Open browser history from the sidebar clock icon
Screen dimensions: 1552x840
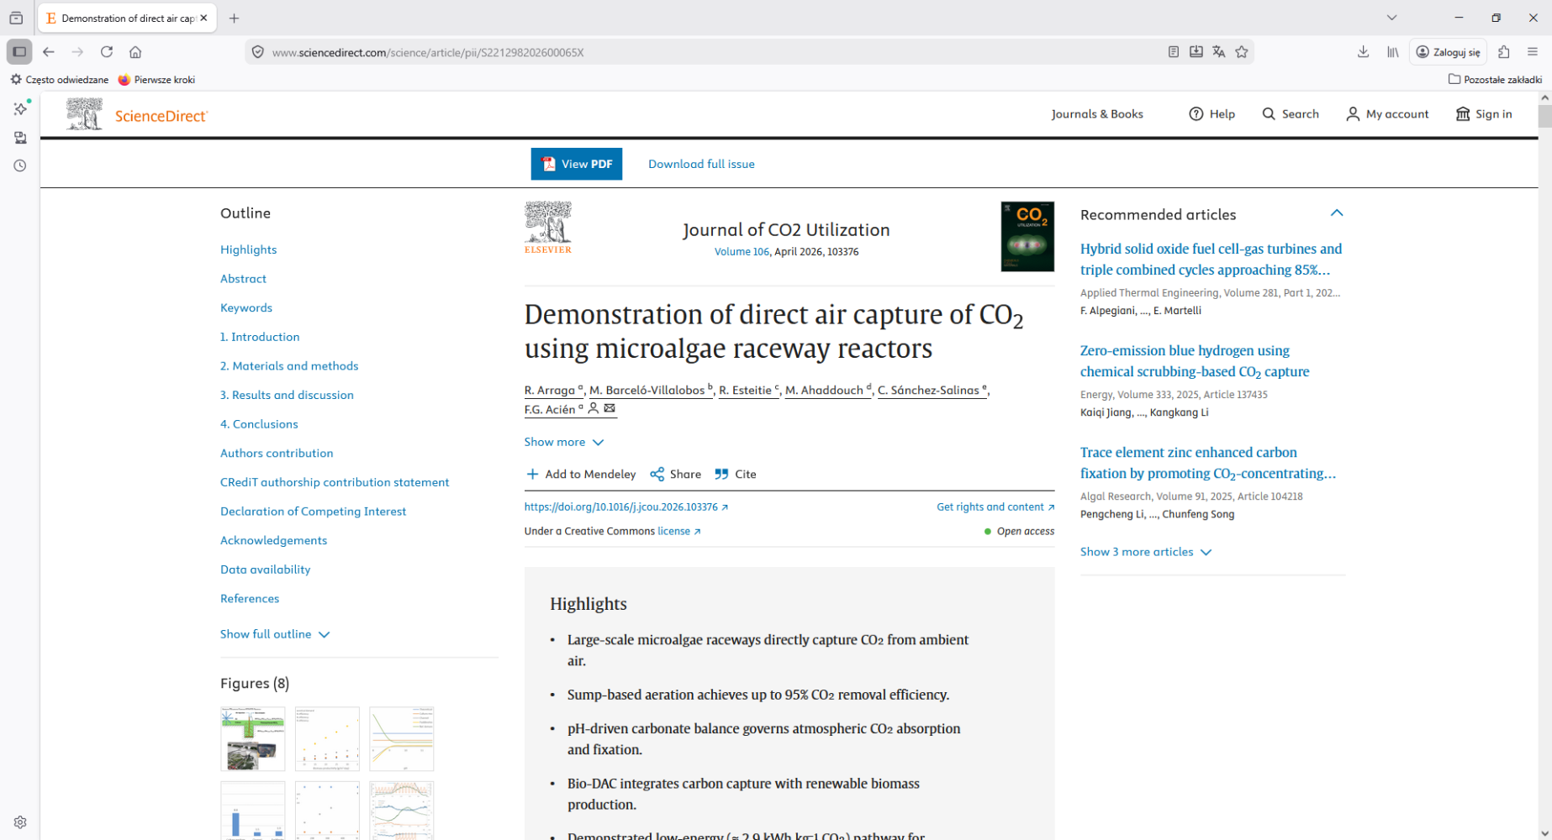coord(20,166)
